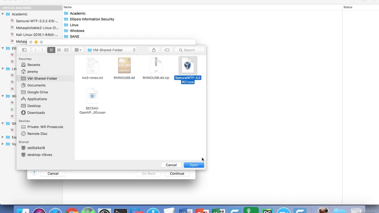The width and height of the screenshot is (379, 213).
Task: Open Documents from the sidebar
Action: coord(36,85)
